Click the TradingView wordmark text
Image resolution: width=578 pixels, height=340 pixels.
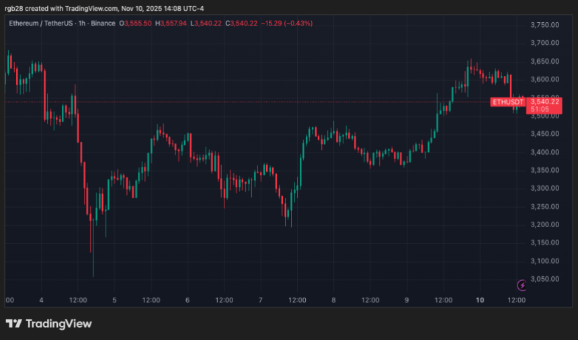[58, 324]
